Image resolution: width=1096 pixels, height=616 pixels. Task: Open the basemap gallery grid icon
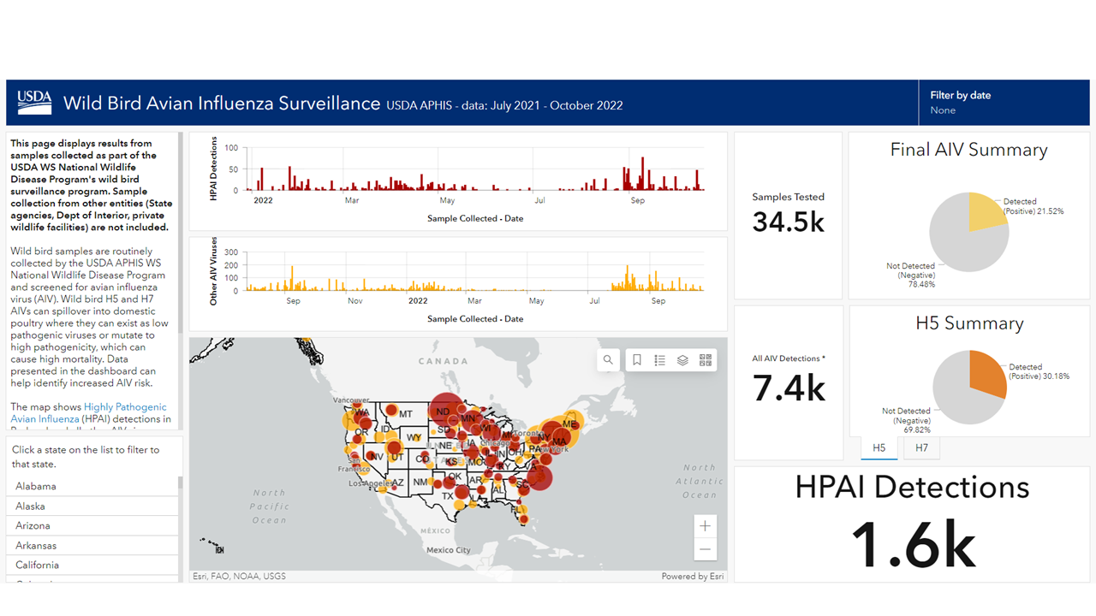(x=706, y=360)
